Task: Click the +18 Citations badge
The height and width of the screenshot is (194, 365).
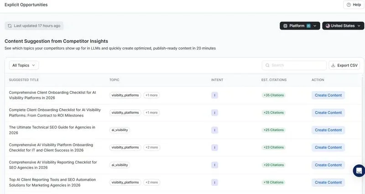Action: 273,182
